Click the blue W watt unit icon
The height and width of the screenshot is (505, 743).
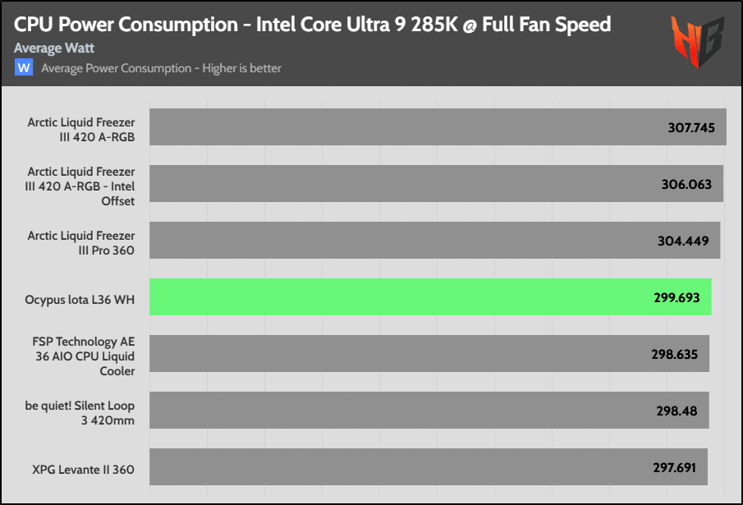(24, 67)
